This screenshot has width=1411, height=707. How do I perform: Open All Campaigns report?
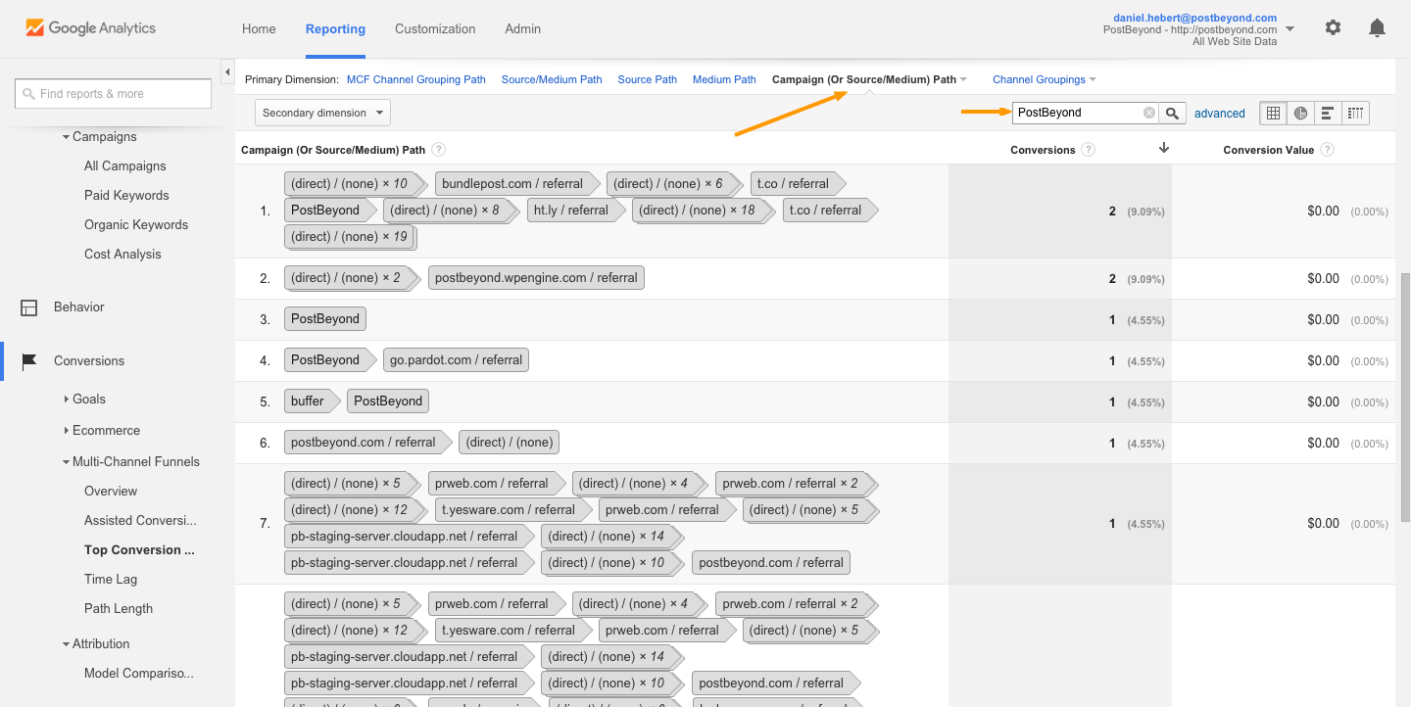tap(125, 166)
